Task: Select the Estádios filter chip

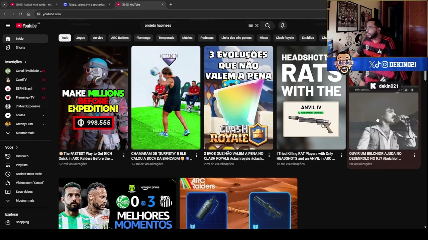Action: (308, 38)
